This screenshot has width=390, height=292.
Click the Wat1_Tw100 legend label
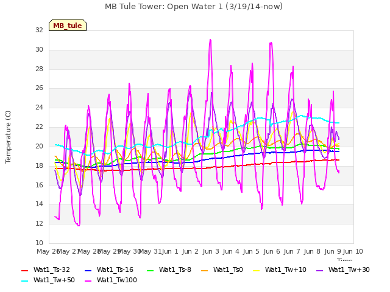(x=117, y=280)
